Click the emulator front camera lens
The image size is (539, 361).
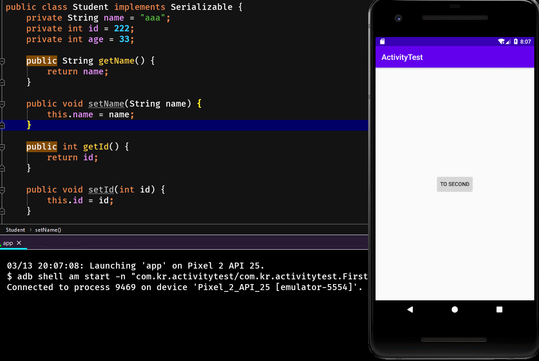pyautogui.click(x=399, y=18)
